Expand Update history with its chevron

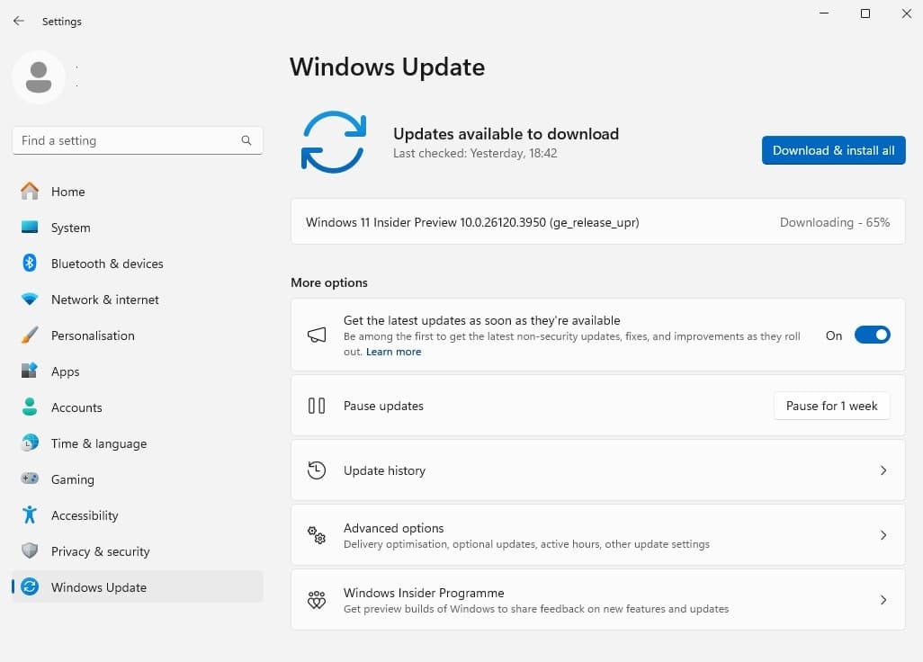coord(883,470)
